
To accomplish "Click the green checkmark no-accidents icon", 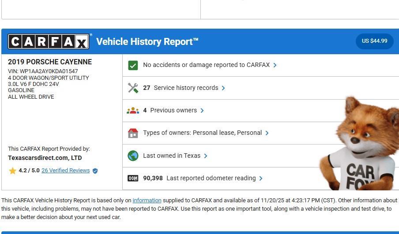I will [133, 65].
